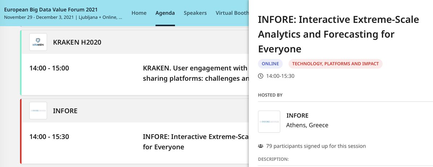
Task: Open the INFORE Interactive Extreme-Scale agenda session title
Action: click(196, 142)
